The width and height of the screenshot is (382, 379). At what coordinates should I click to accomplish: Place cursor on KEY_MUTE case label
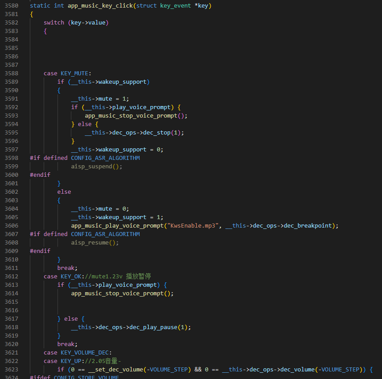(74, 73)
